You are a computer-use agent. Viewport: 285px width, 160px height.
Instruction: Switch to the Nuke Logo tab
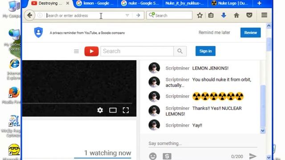(230, 3)
